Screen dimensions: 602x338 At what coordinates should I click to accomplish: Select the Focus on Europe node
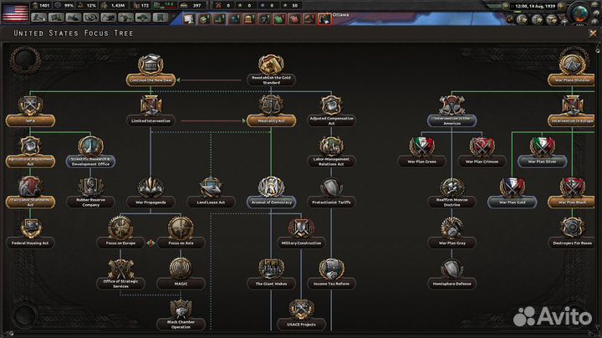point(120,234)
